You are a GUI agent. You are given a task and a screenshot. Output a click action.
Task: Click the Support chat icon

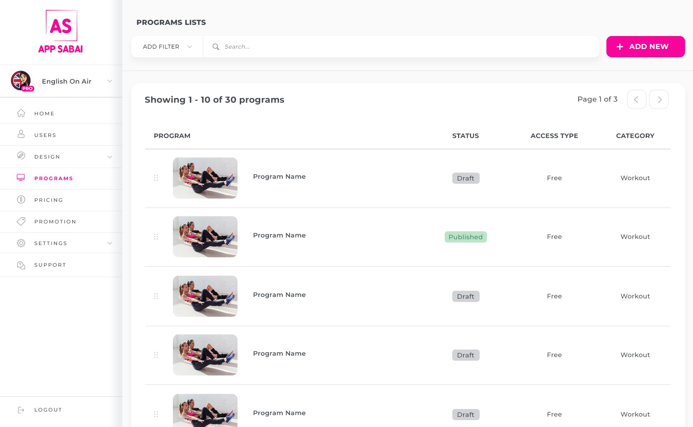(x=21, y=265)
